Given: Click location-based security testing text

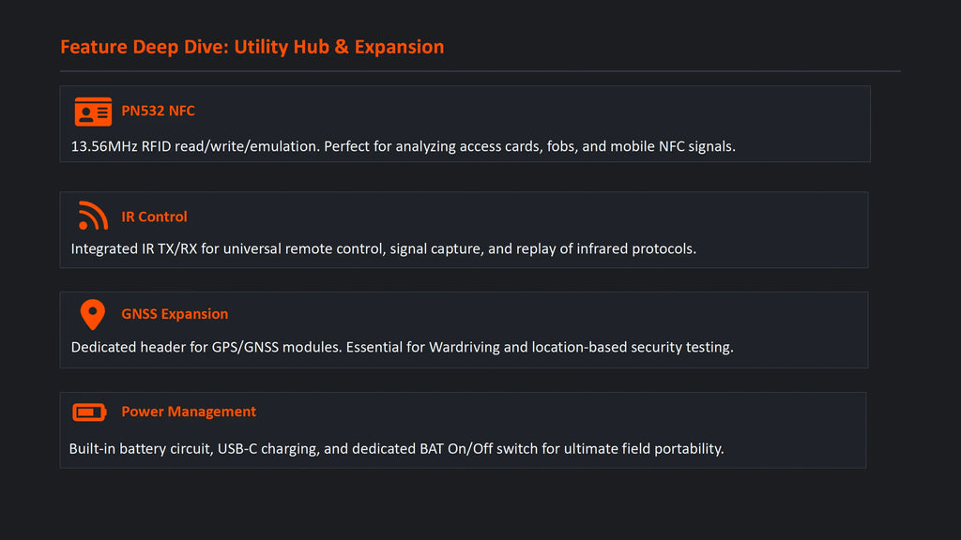Looking at the screenshot, I should (633, 347).
